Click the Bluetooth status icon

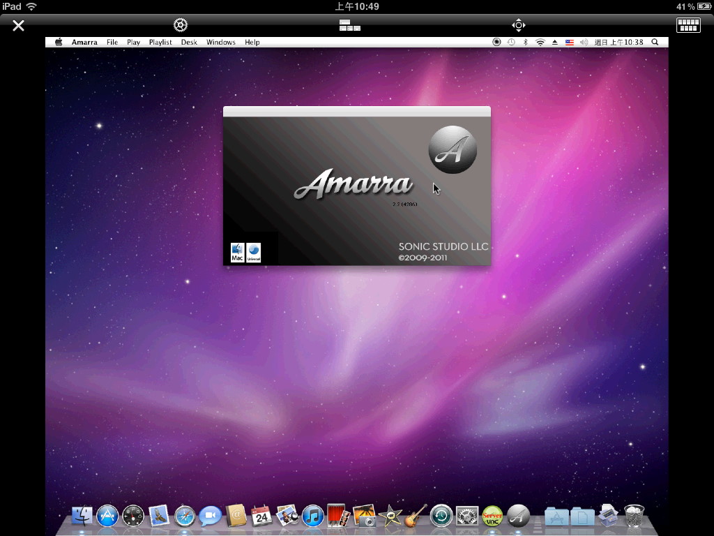pyautogui.click(x=525, y=43)
